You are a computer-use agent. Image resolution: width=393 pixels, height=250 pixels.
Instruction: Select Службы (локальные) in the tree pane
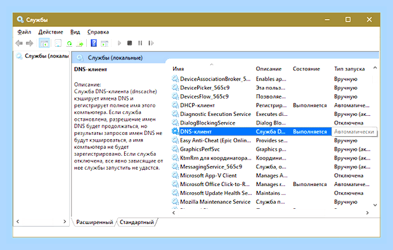(x=47, y=56)
